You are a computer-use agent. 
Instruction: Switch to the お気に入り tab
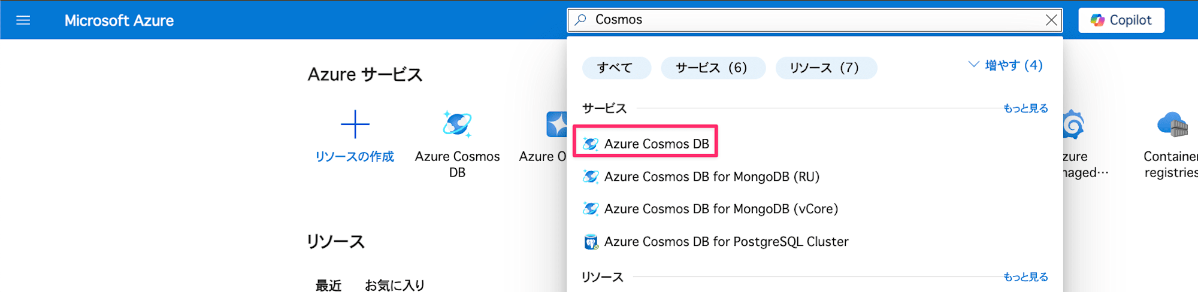[x=395, y=285]
